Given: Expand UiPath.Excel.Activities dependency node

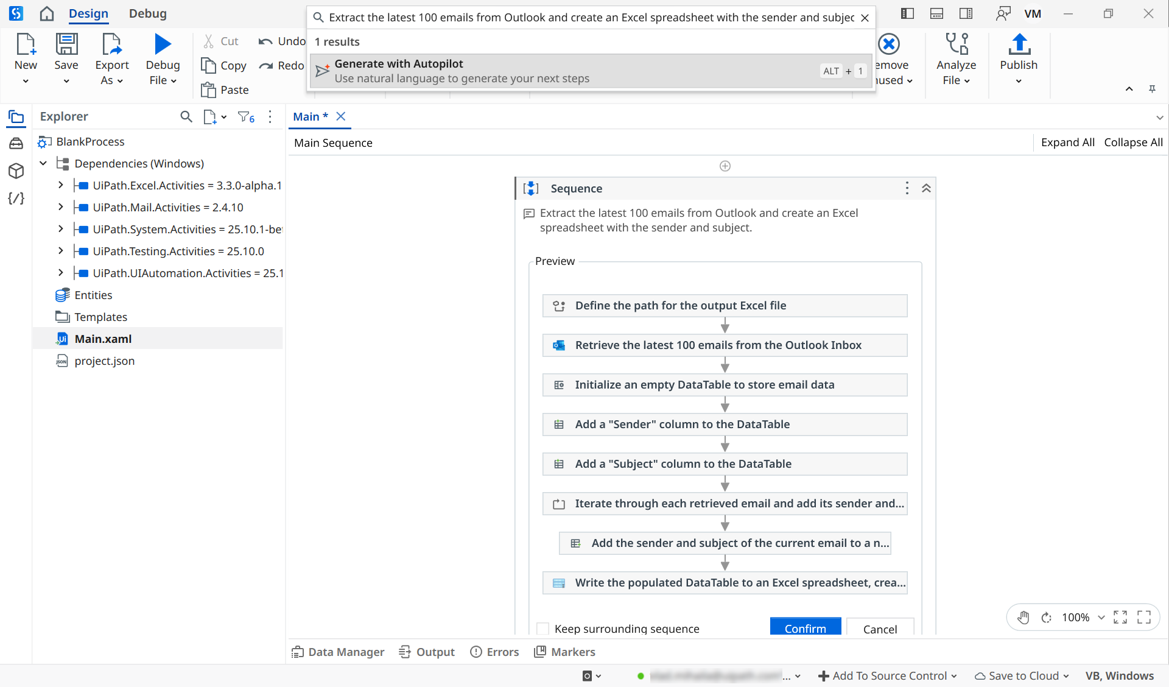Looking at the screenshot, I should [60, 185].
